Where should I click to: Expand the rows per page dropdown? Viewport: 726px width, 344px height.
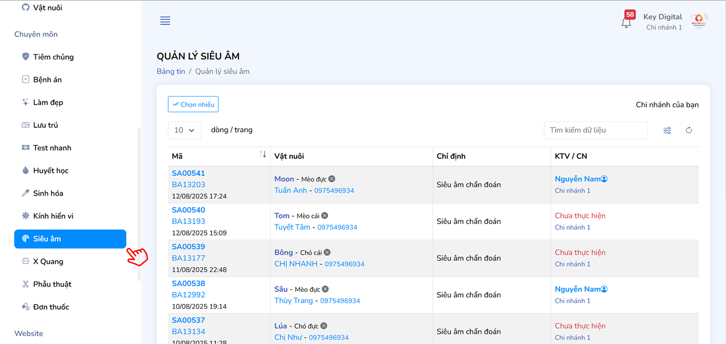click(x=185, y=130)
